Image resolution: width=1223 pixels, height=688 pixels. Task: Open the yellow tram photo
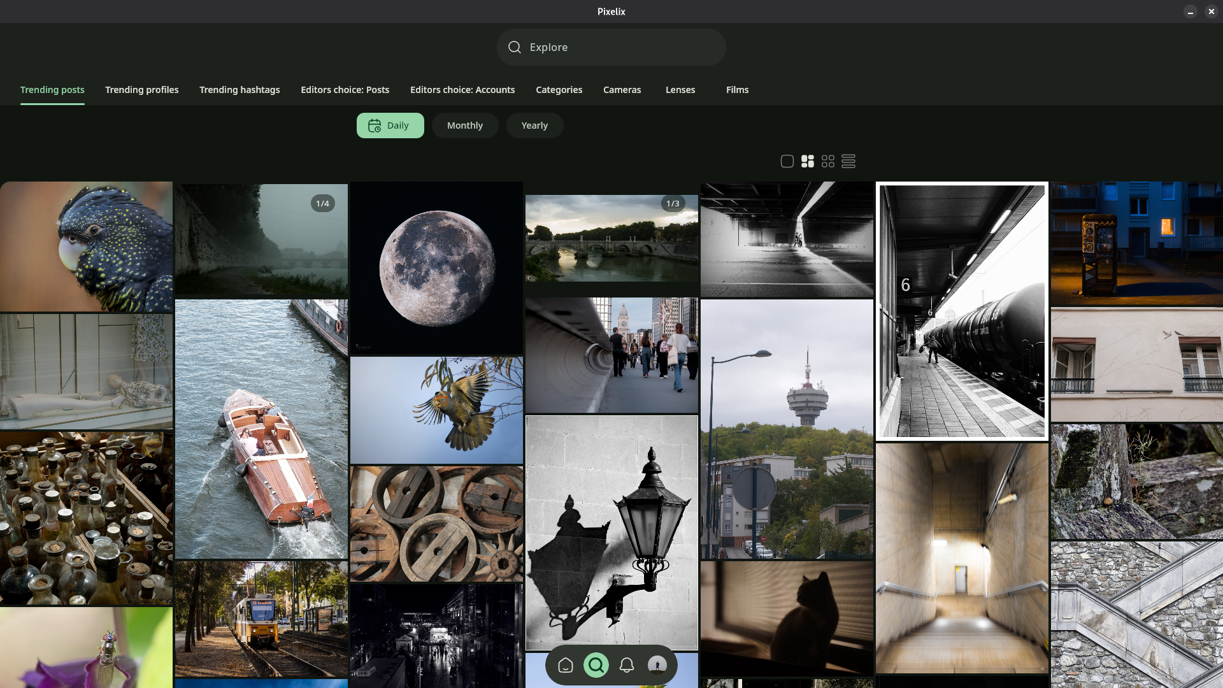[x=261, y=619]
